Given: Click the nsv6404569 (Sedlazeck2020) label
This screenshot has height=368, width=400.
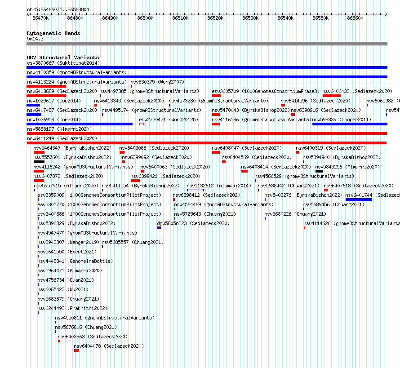Looking at the screenshot, I should coord(257,157).
